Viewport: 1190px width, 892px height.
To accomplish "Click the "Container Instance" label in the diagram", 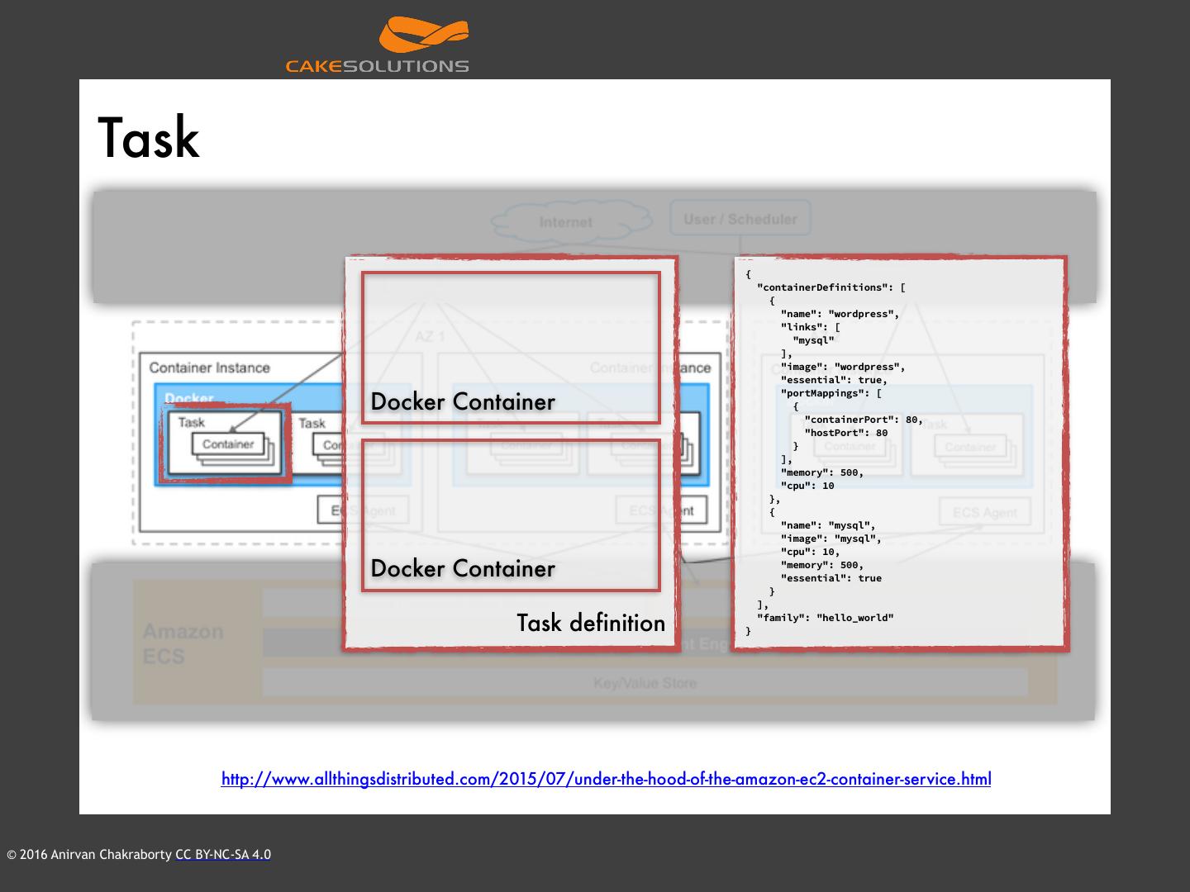I will pyautogui.click(x=209, y=368).
